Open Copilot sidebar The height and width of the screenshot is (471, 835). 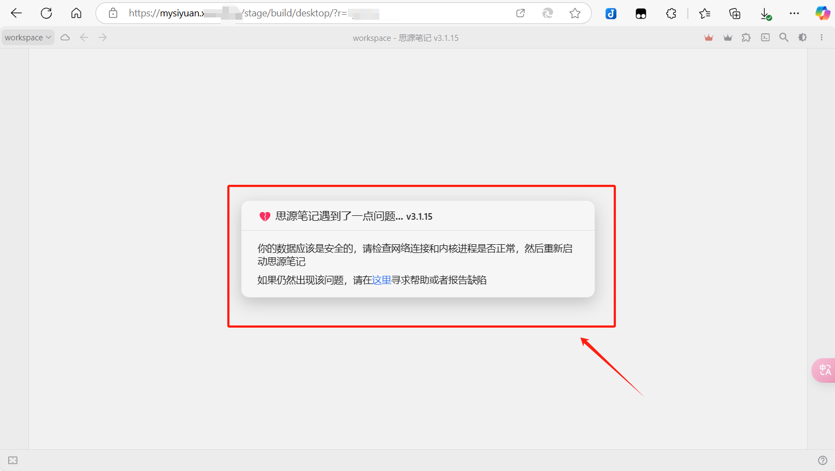coord(823,14)
